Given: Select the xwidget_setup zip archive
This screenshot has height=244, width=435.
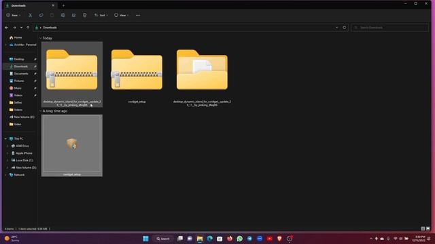Looking at the screenshot, I should [137, 75].
